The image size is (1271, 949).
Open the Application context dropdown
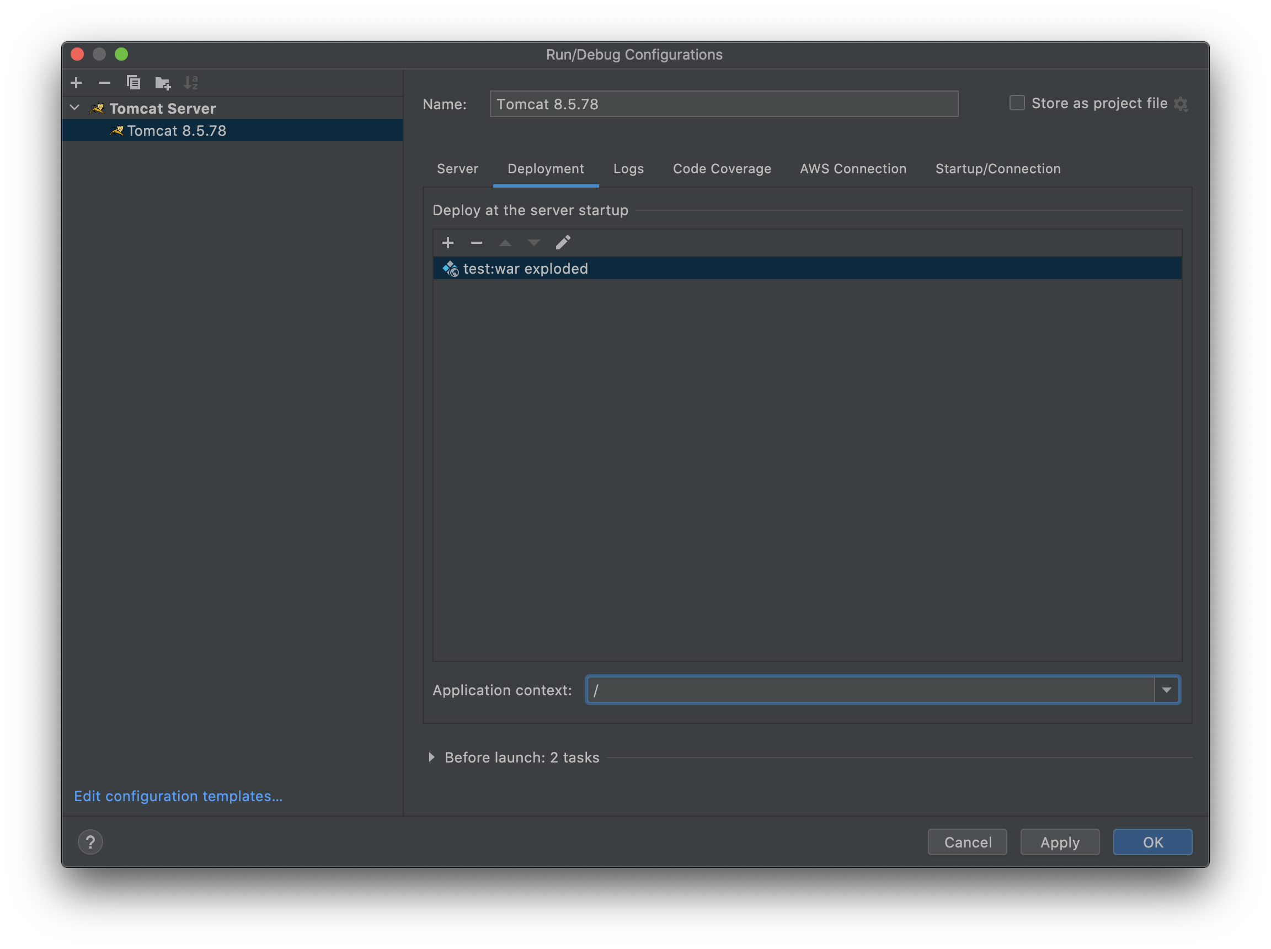pos(1167,690)
